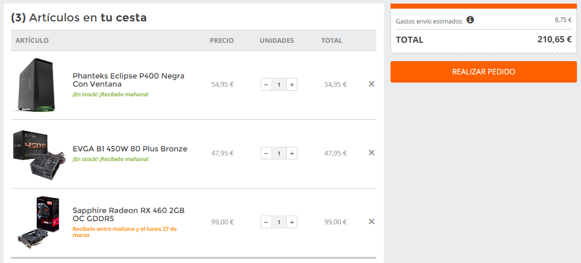
Task: Decrease Phanteks Eclipse P400 quantity
Action: 266,85
